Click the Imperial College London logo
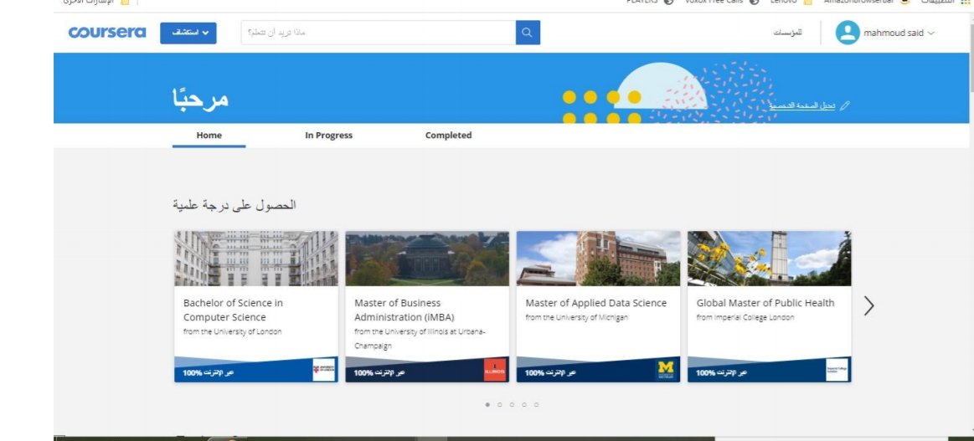Viewport: 974px width, 441px height. click(837, 369)
